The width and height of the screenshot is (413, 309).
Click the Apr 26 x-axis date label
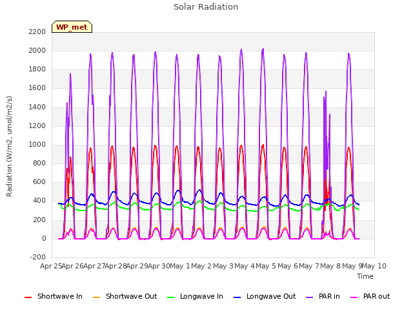click(73, 266)
